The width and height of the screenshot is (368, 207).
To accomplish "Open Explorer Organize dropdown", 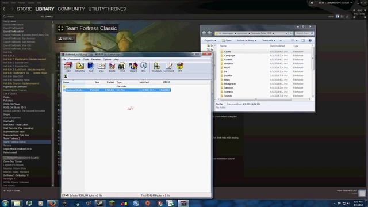I will point(210,41).
